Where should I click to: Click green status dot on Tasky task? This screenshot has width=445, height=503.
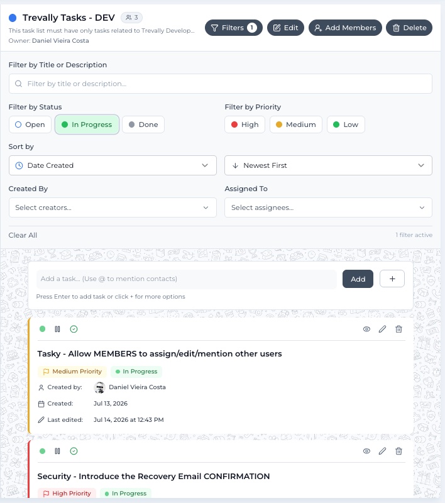pos(42,329)
